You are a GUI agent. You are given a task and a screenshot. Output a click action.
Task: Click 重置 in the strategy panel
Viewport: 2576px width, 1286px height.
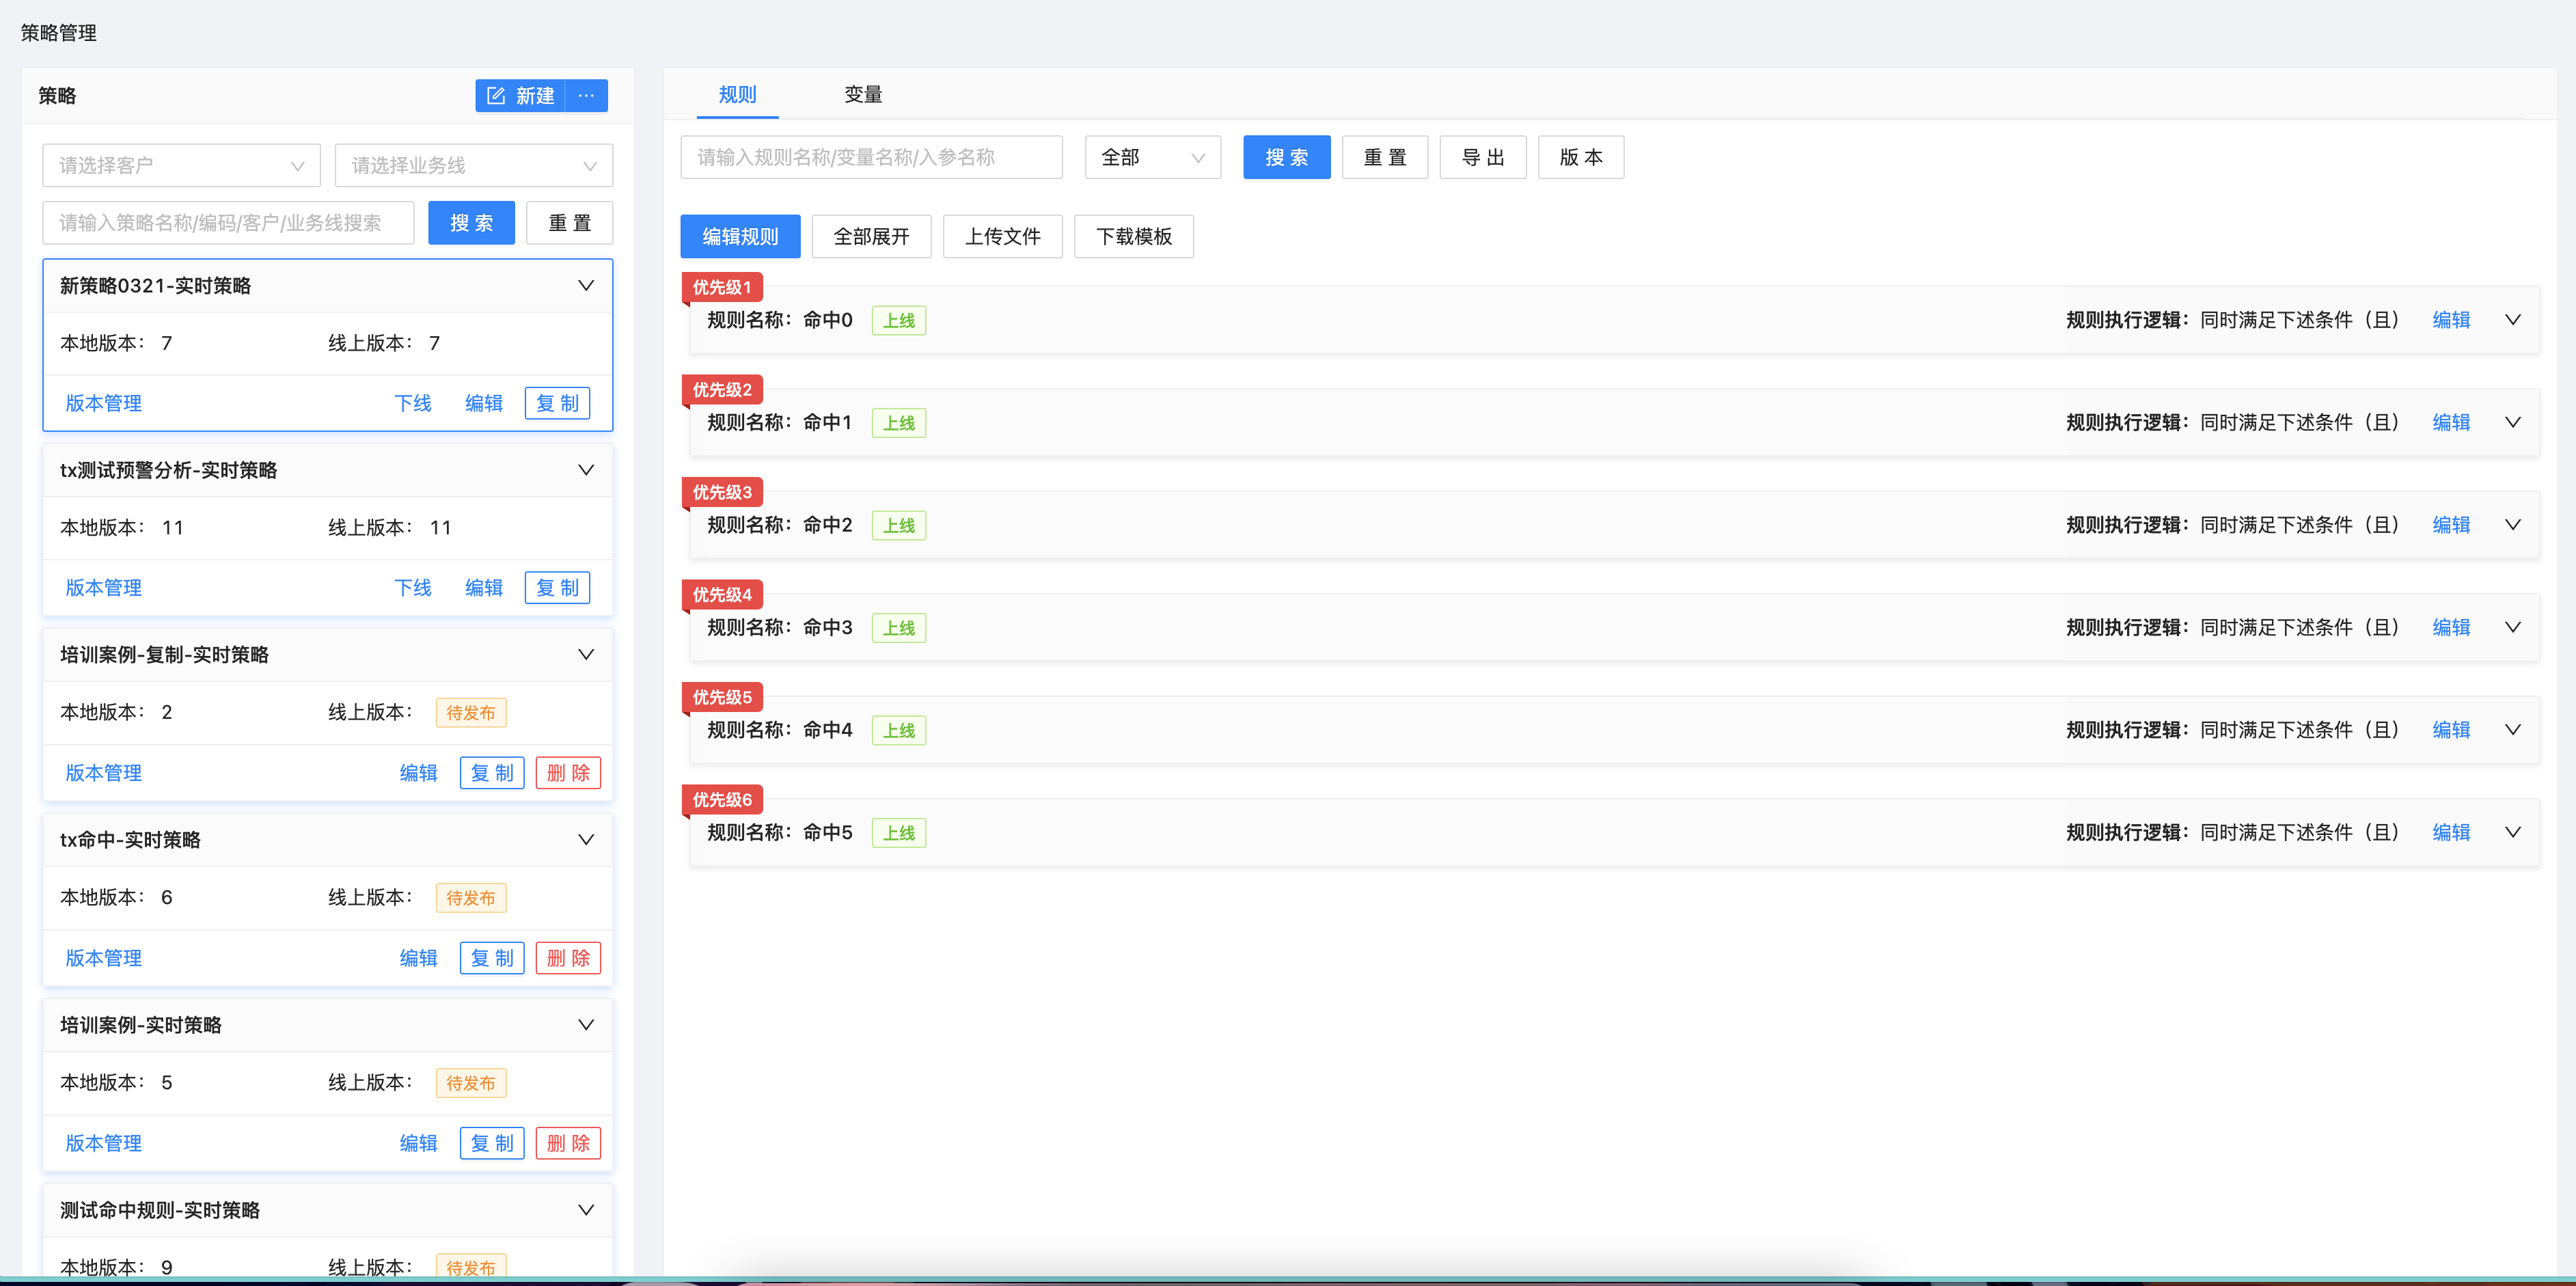pyautogui.click(x=570, y=223)
